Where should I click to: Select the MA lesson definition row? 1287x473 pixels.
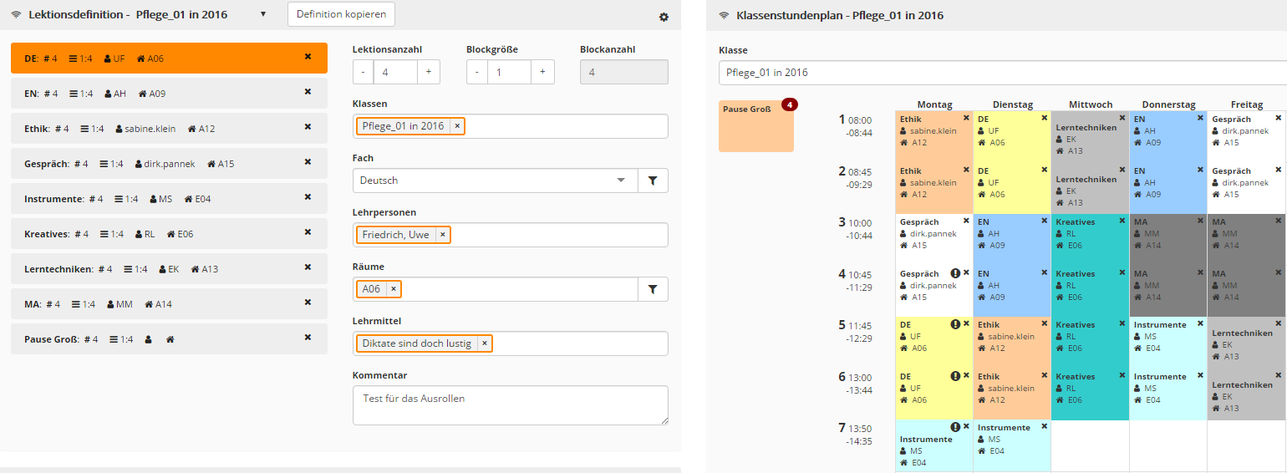coord(169,304)
